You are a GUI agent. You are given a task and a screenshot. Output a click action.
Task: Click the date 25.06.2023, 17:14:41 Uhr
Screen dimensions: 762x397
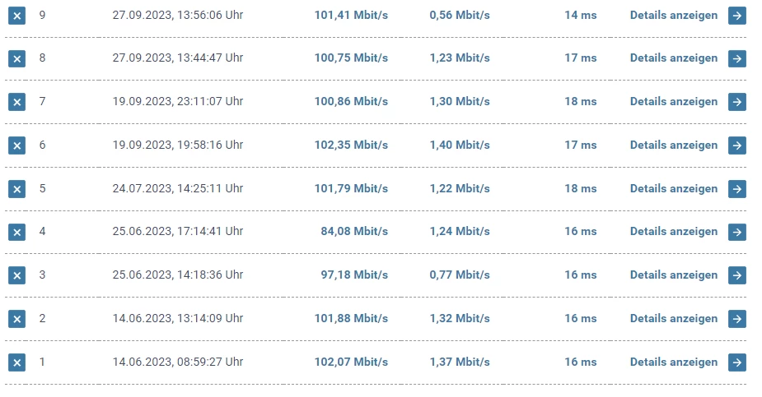(x=177, y=231)
